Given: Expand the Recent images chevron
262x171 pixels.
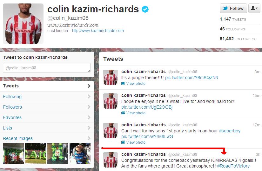Looking at the screenshot, I should 89,138.
